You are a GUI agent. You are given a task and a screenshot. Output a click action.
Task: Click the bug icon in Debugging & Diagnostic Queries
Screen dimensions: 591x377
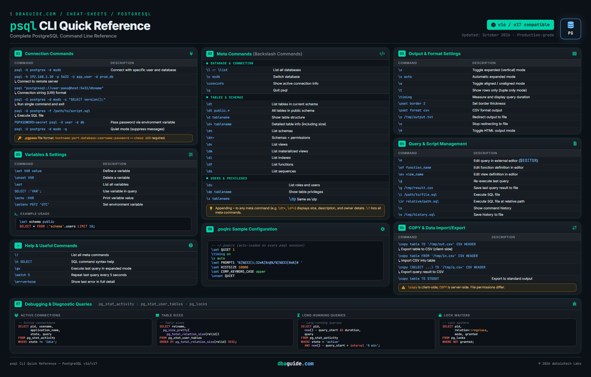click(x=574, y=304)
